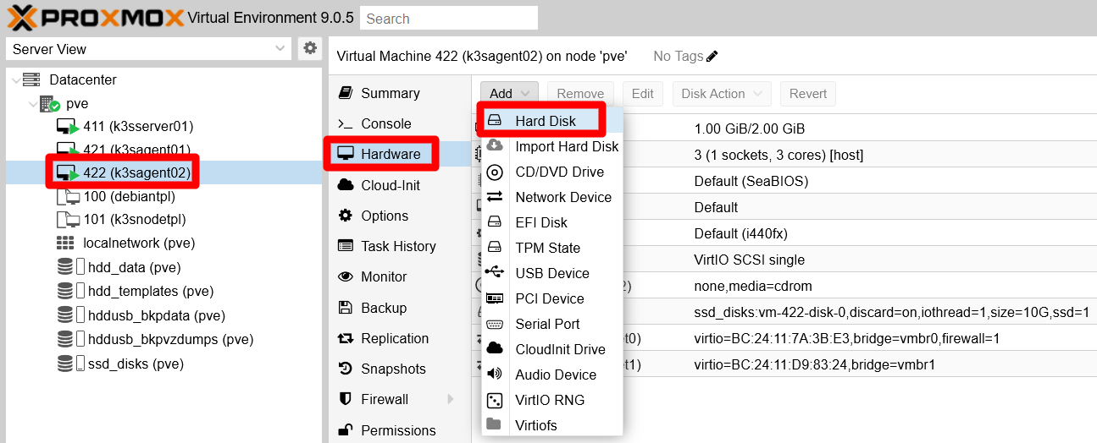
Task: Click the PCI Device icon
Action: 496,298
